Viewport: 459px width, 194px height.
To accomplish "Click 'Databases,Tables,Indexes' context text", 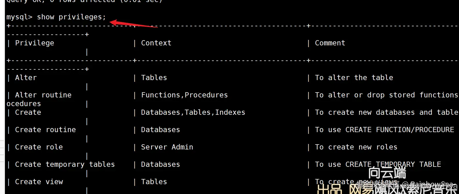I will [x=193, y=112].
